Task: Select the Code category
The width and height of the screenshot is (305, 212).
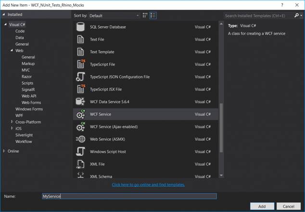Action: pyautogui.click(x=20, y=31)
